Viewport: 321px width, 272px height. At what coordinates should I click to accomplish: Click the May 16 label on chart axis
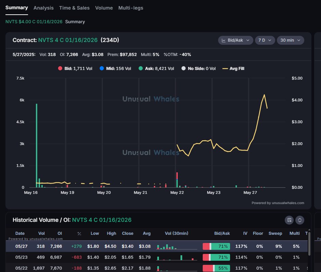point(31,192)
